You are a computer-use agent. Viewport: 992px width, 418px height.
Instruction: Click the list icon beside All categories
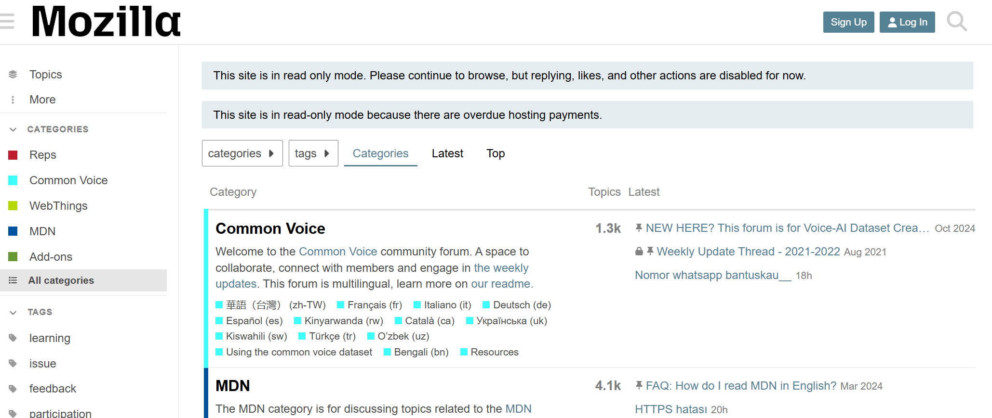tap(13, 280)
